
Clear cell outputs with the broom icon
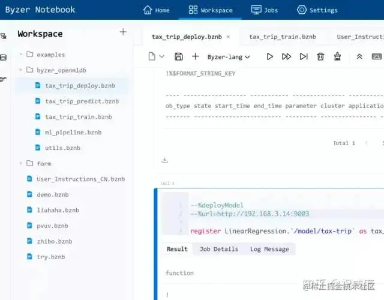coord(337,56)
